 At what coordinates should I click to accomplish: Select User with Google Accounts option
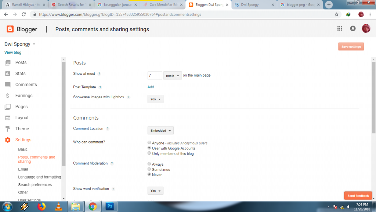tap(149, 148)
